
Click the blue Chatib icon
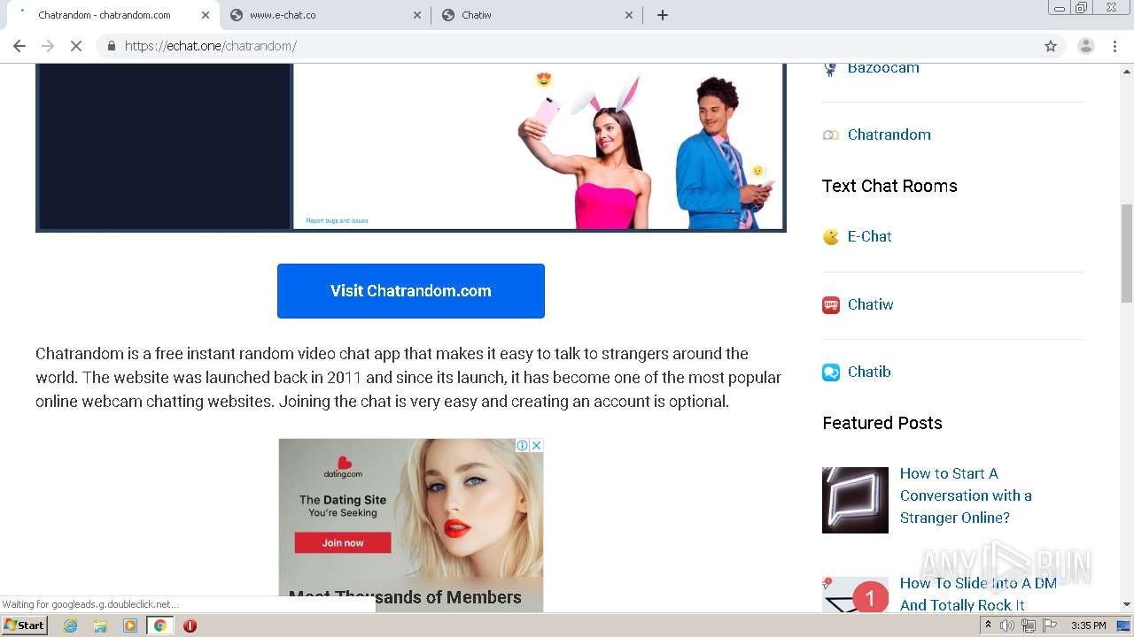point(830,372)
